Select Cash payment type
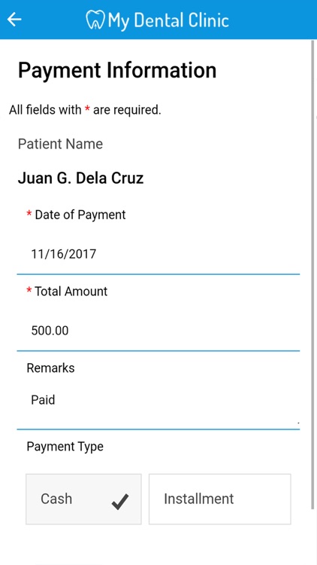 (83, 499)
